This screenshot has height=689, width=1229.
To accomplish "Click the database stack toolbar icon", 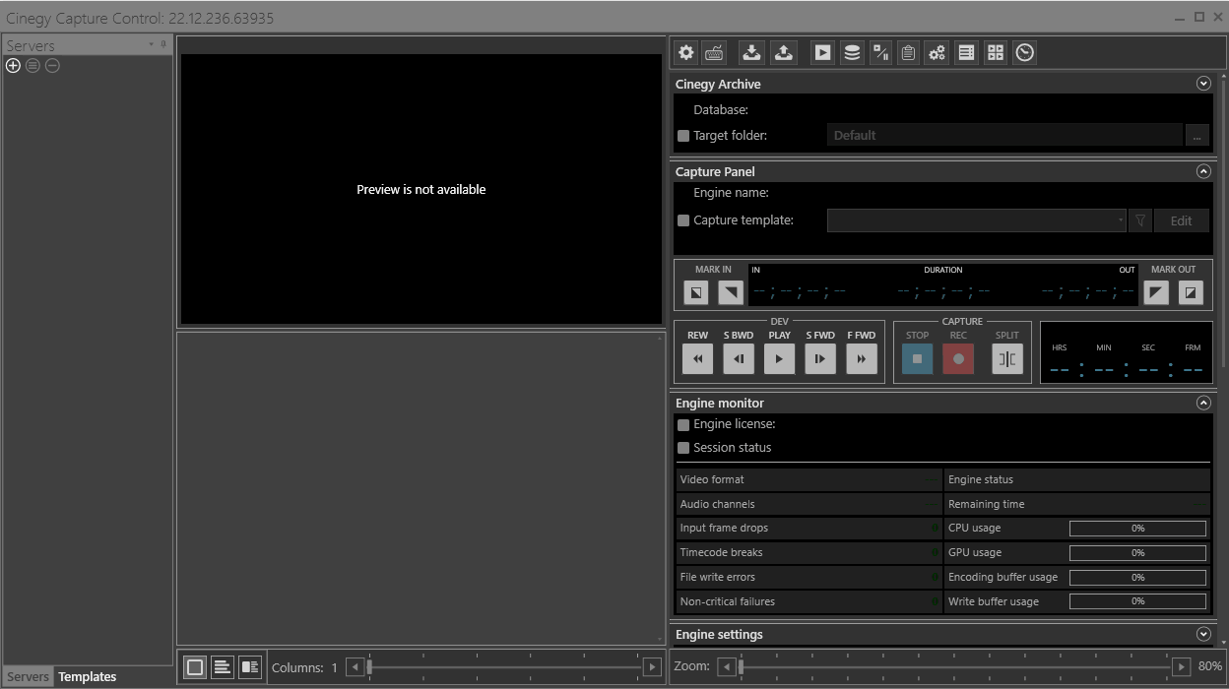I will point(853,53).
